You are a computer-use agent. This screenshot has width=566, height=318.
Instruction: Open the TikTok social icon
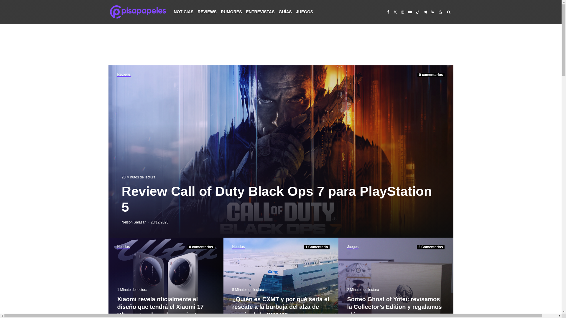(x=417, y=12)
